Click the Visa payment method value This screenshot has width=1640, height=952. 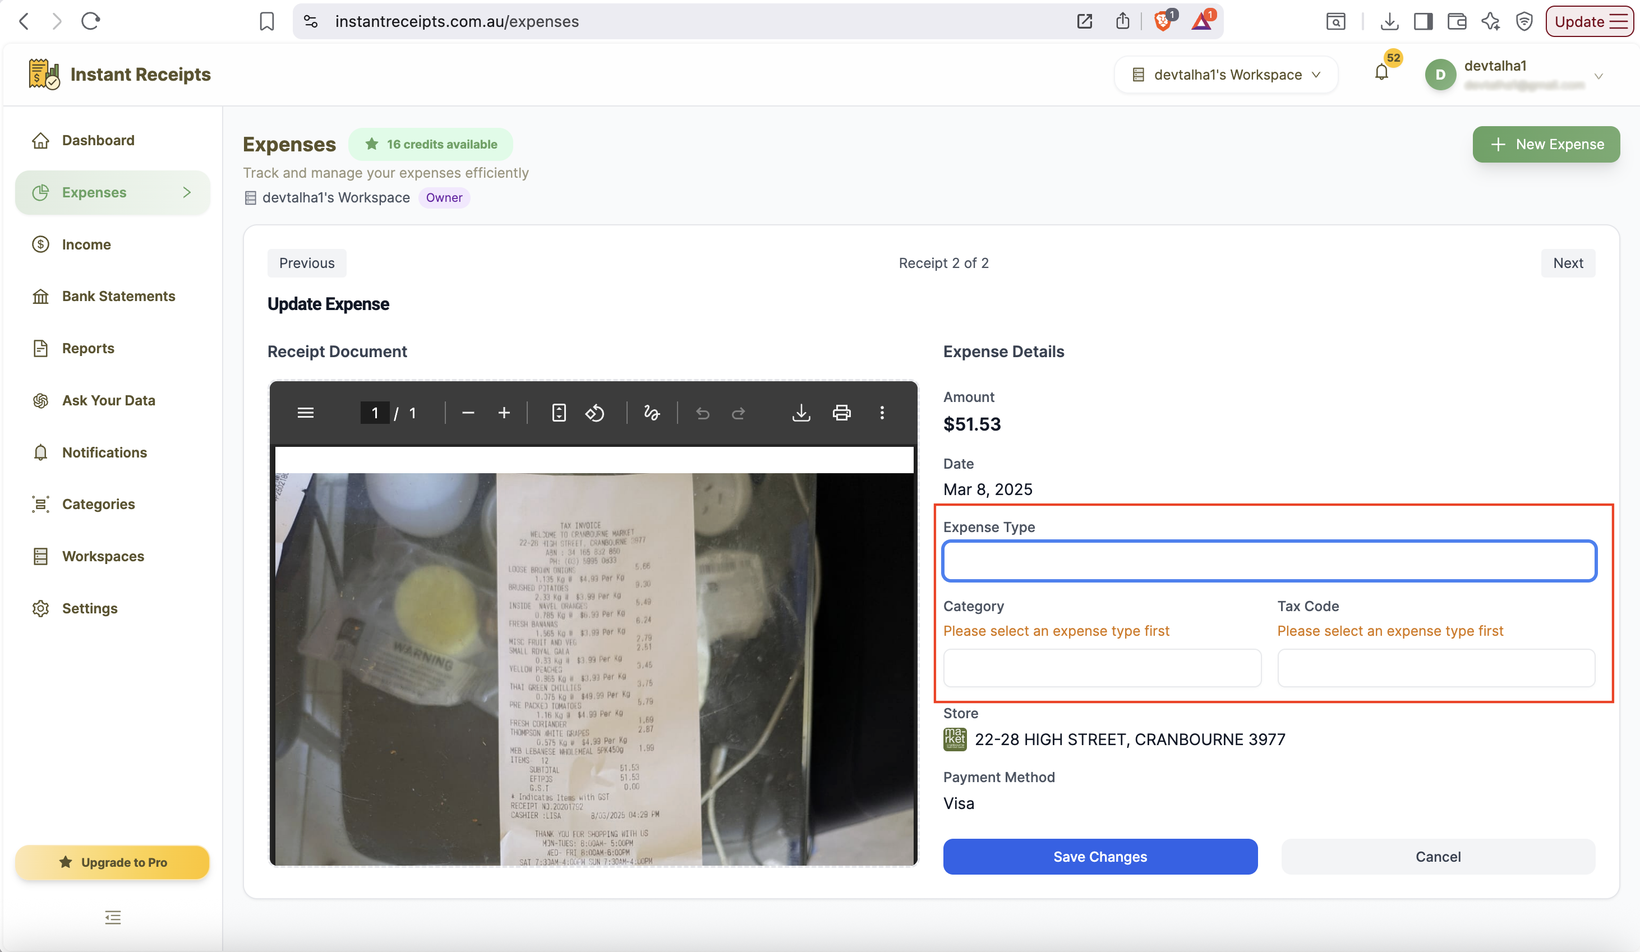959,803
